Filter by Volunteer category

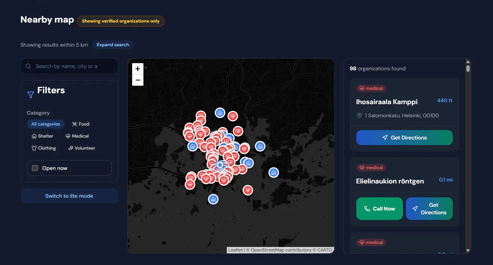(81, 148)
